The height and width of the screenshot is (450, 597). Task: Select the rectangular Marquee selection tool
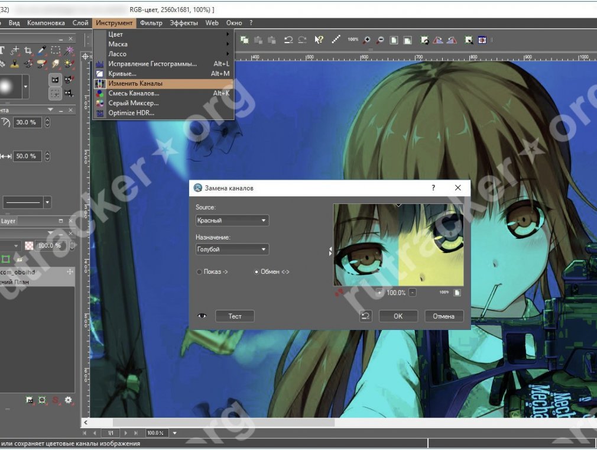[x=56, y=50]
